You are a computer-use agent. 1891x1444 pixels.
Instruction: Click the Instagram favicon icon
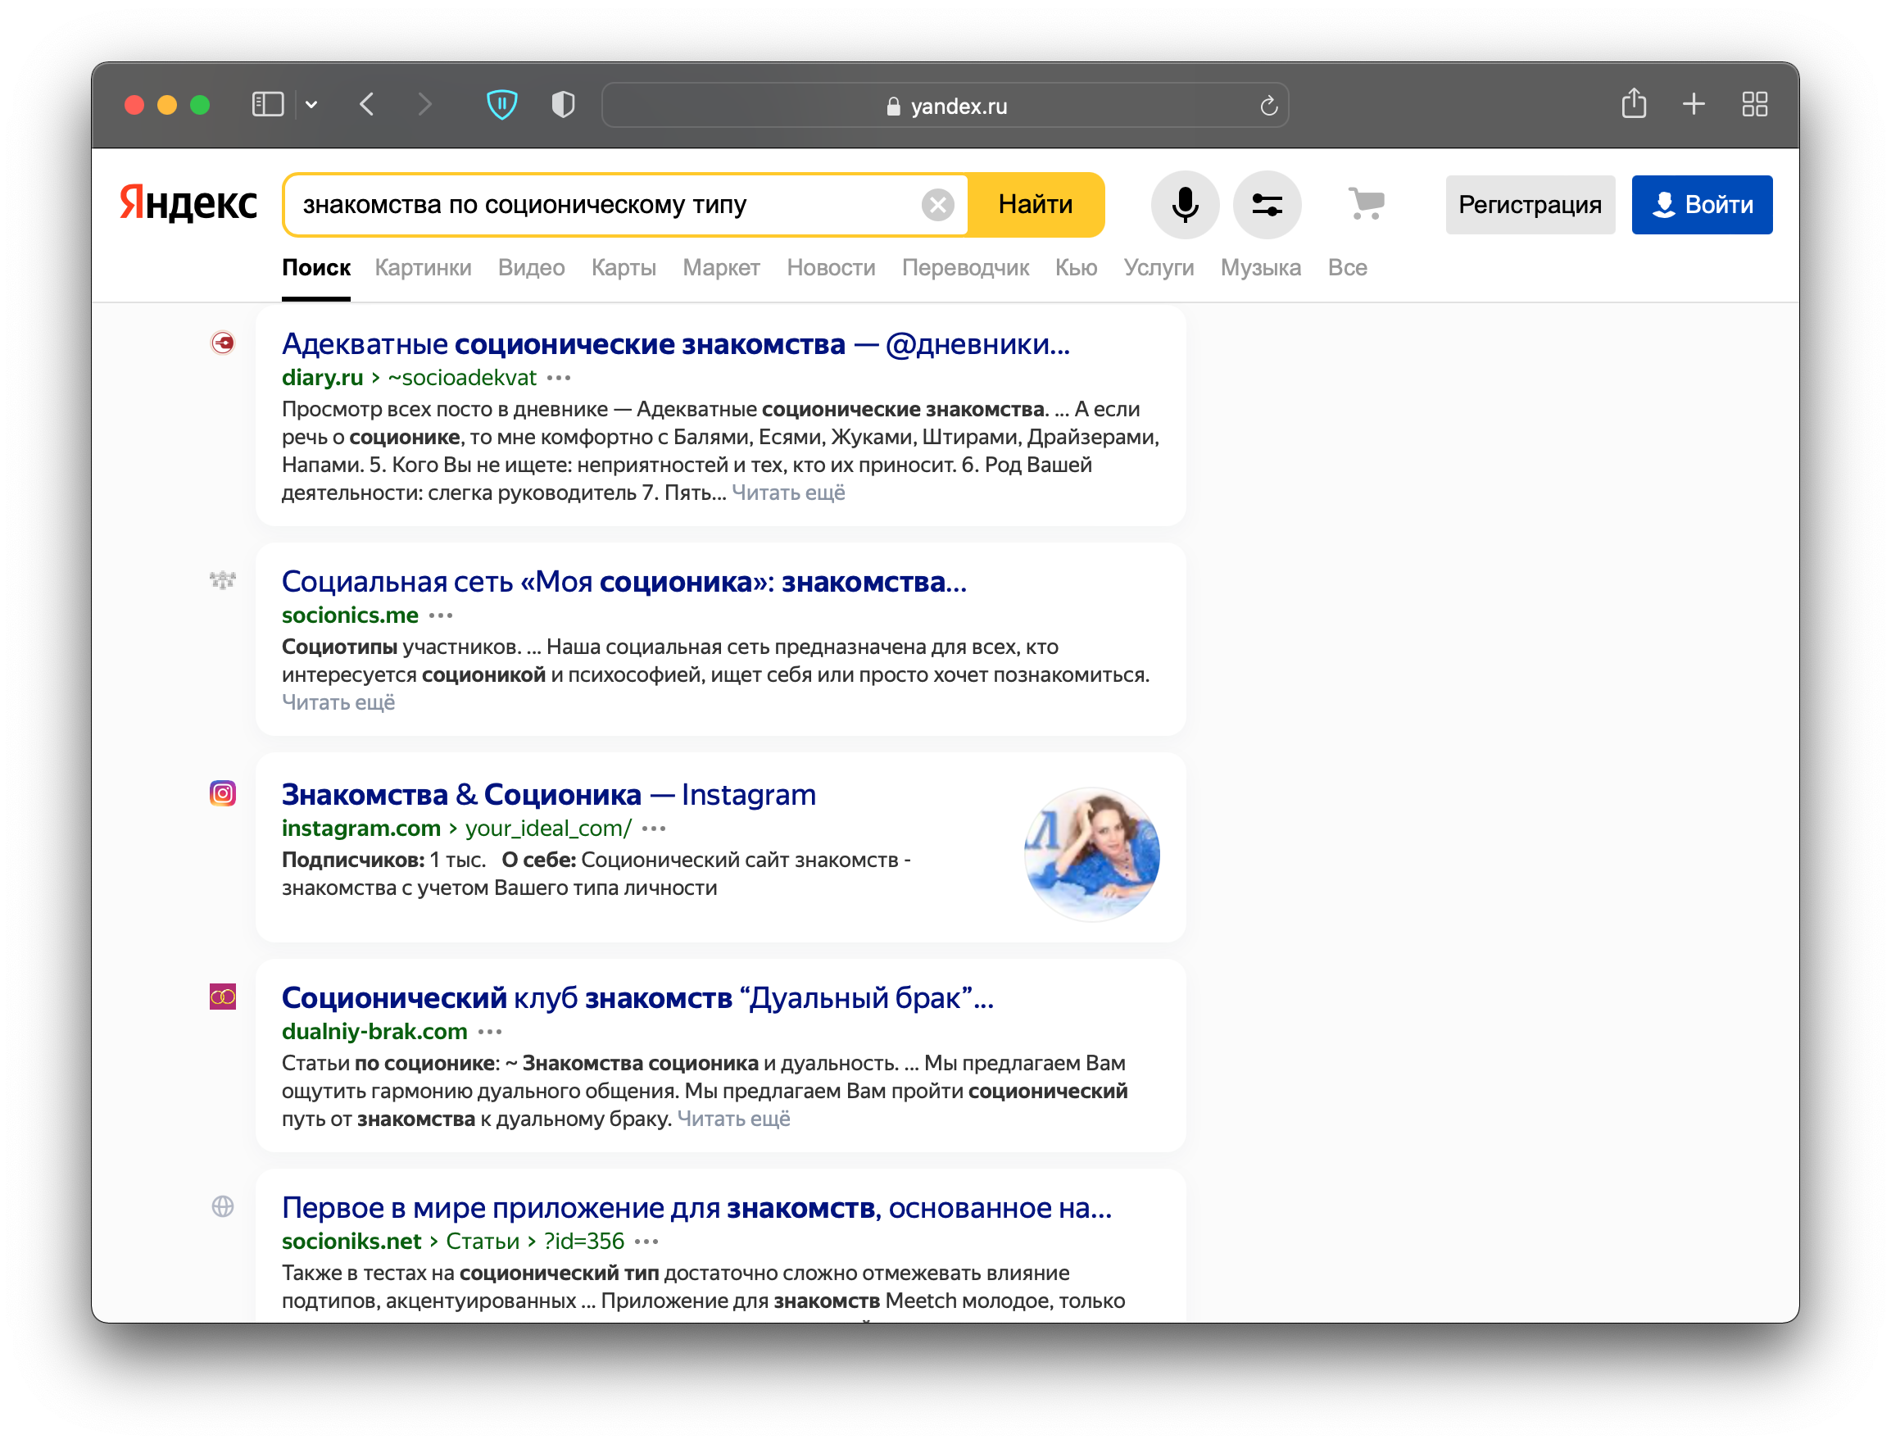pos(223,792)
